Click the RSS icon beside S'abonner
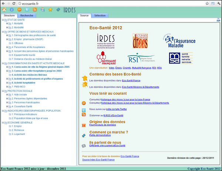Viewport: 222px width, 171px height. (x=84, y=115)
